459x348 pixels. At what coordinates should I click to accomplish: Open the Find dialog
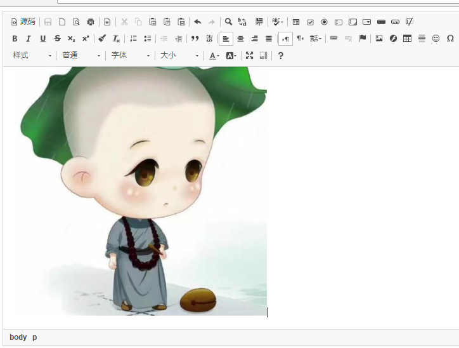click(228, 22)
